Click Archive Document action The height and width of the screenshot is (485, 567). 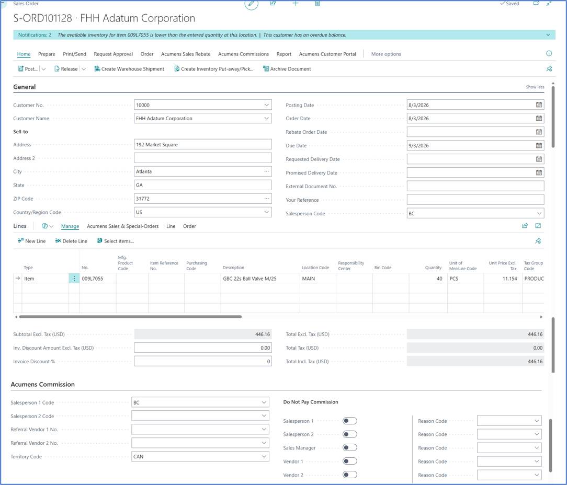click(x=287, y=68)
